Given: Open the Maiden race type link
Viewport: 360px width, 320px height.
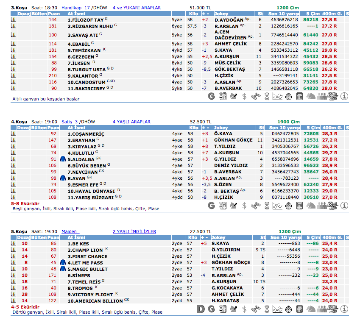Looking at the screenshot, I should pyautogui.click(x=69, y=232).
